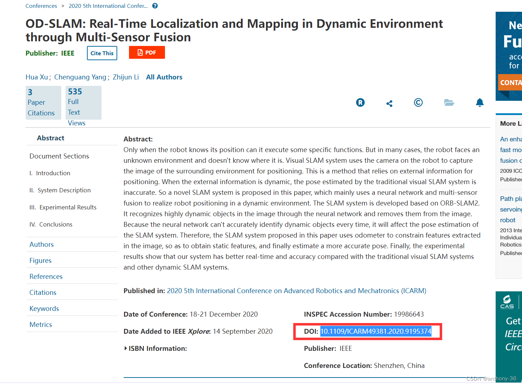Open the ICARM conference link under Published in

pyautogui.click(x=296, y=291)
